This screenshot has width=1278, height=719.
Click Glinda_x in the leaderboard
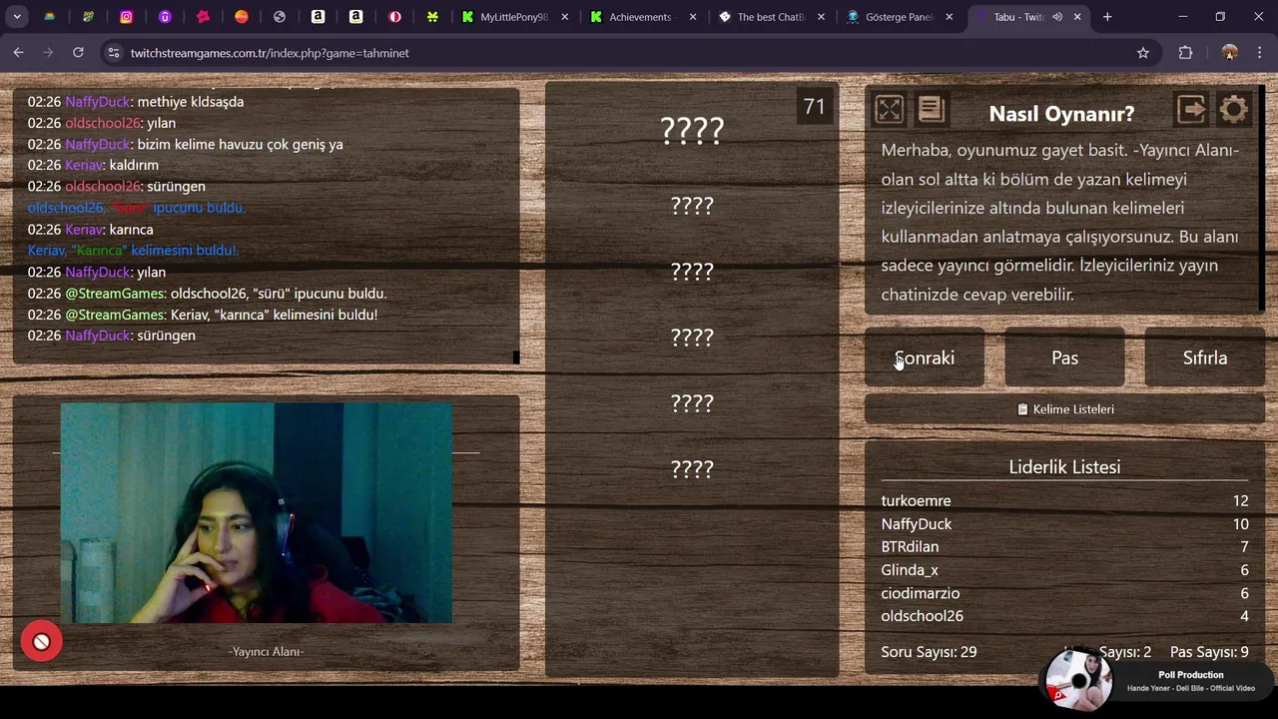[x=910, y=570]
